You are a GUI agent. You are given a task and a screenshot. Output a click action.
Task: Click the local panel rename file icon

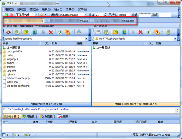[x=149, y=32]
